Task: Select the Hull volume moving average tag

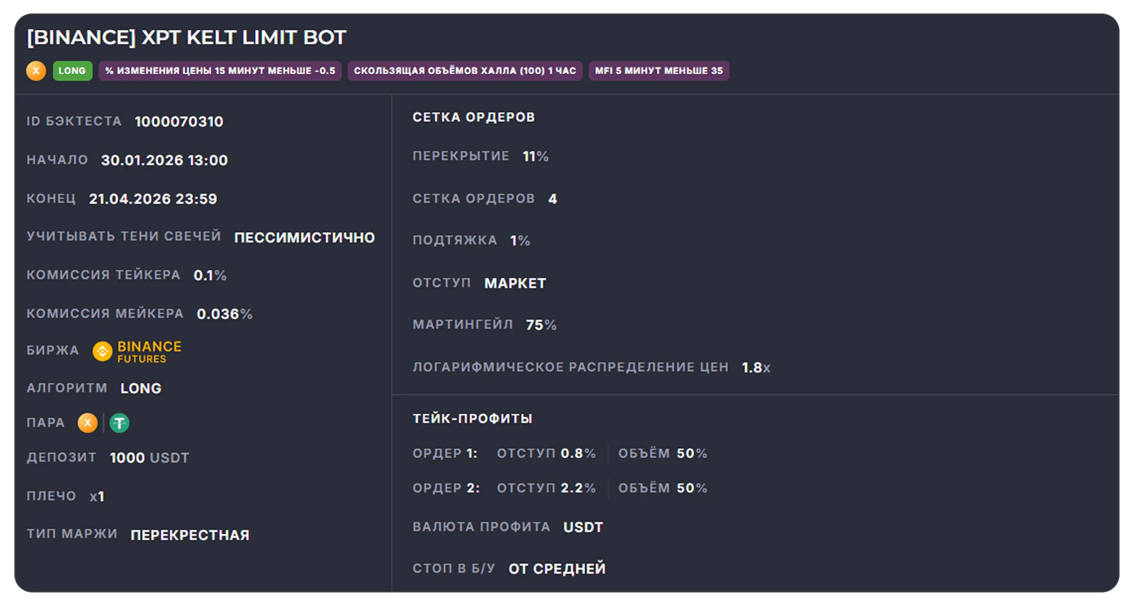Action: click(x=465, y=70)
